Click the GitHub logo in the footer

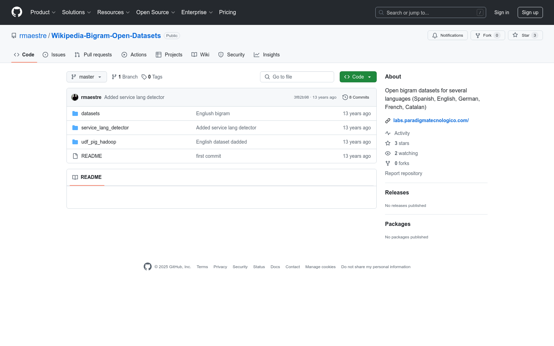[x=148, y=267]
